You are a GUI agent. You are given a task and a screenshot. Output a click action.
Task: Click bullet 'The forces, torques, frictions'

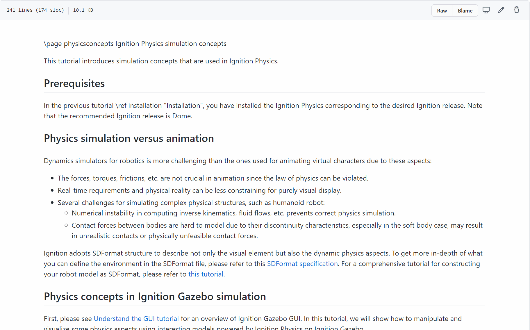point(213,178)
